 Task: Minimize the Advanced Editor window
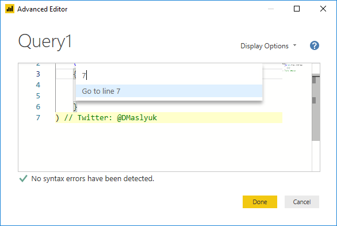coord(271,9)
